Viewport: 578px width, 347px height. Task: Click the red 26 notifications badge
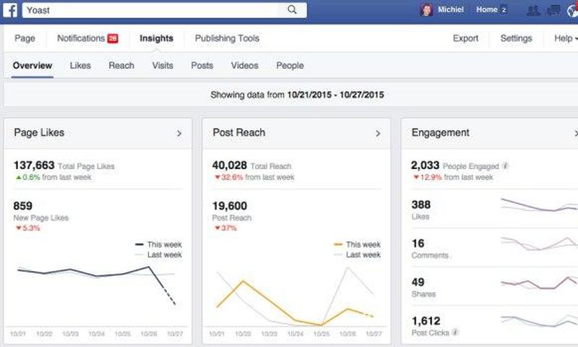pyautogui.click(x=113, y=38)
